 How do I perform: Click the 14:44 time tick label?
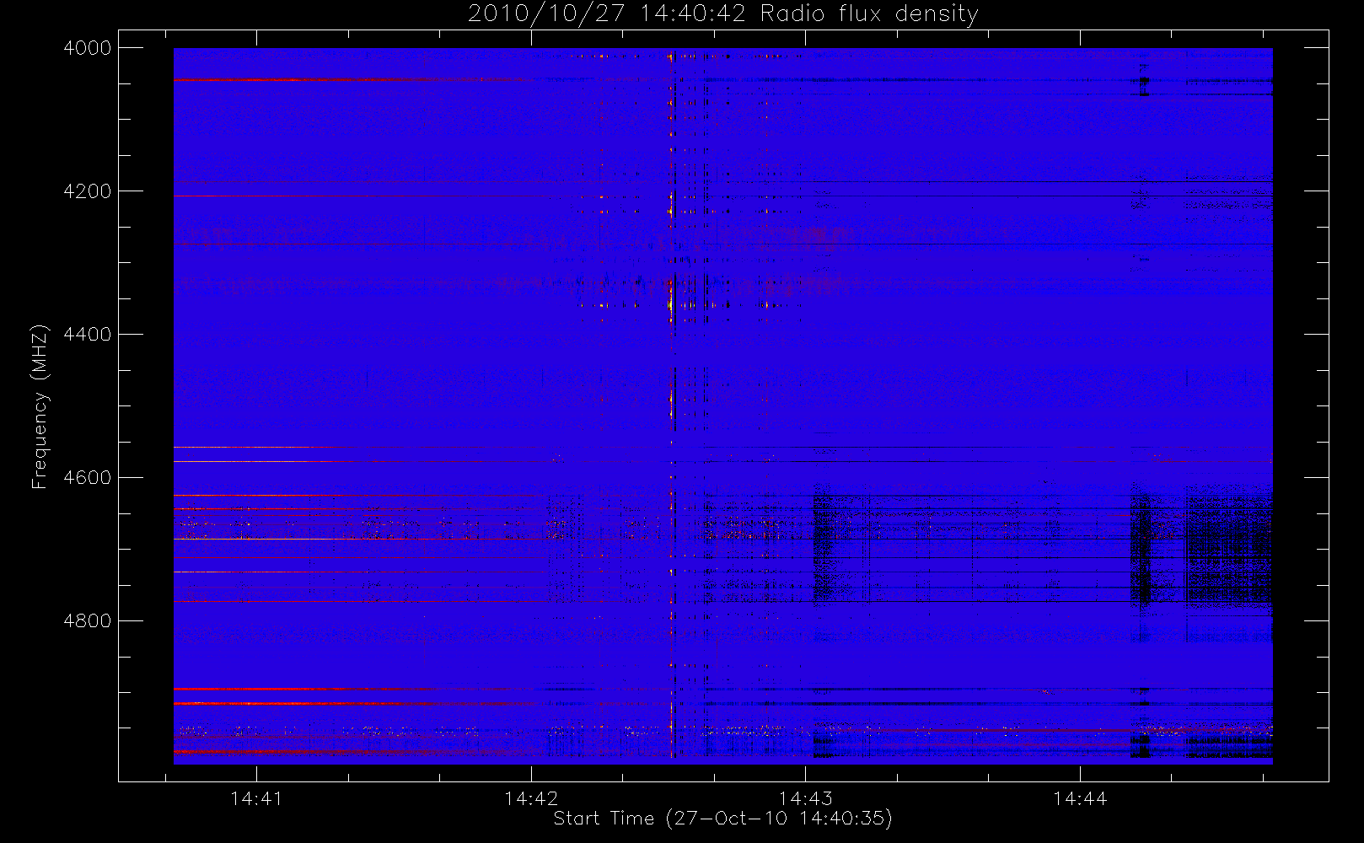[1080, 798]
